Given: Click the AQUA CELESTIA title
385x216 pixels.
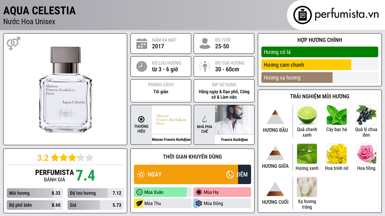Looking at the screenshot, I should (39, 11).
